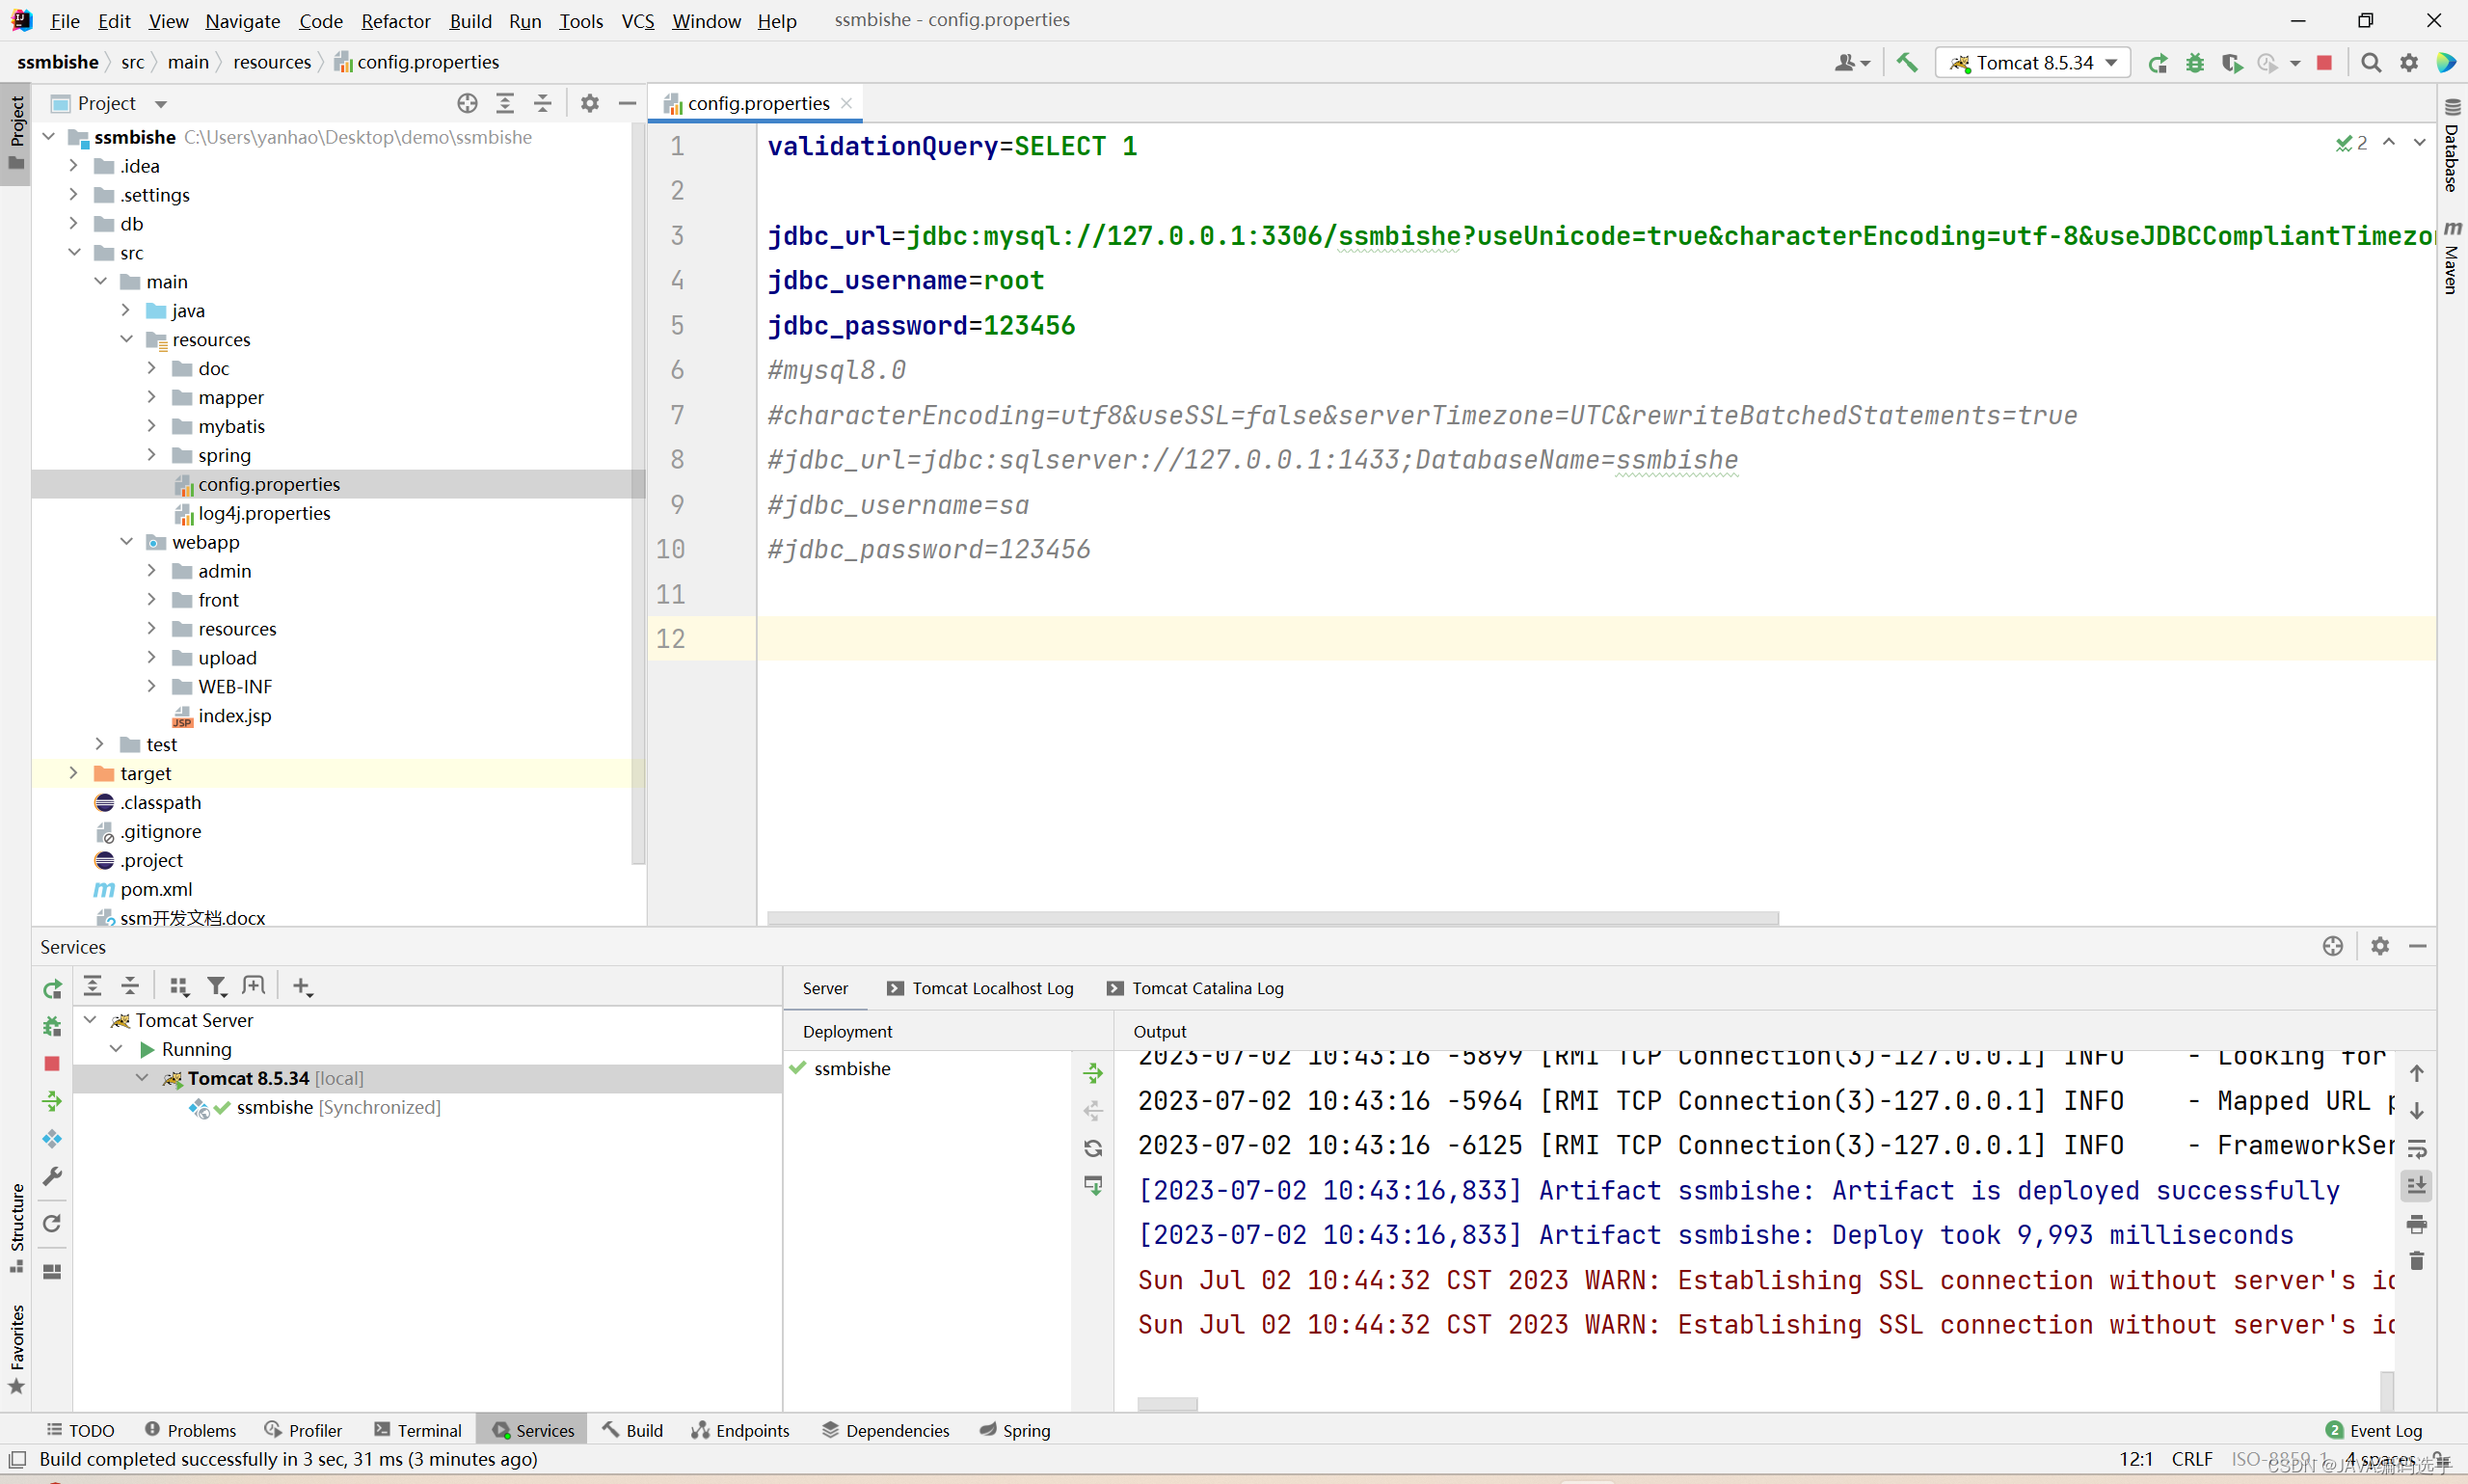Open the Tools menu in menu bar
Viewport: 2468px width, 1484px height.
[580, 19]
